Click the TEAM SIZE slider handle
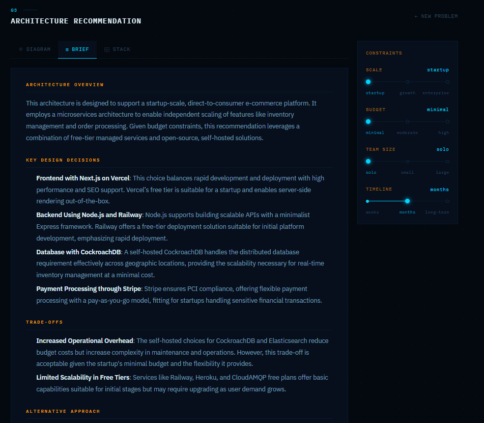484x423 pixels. point(368,161)
